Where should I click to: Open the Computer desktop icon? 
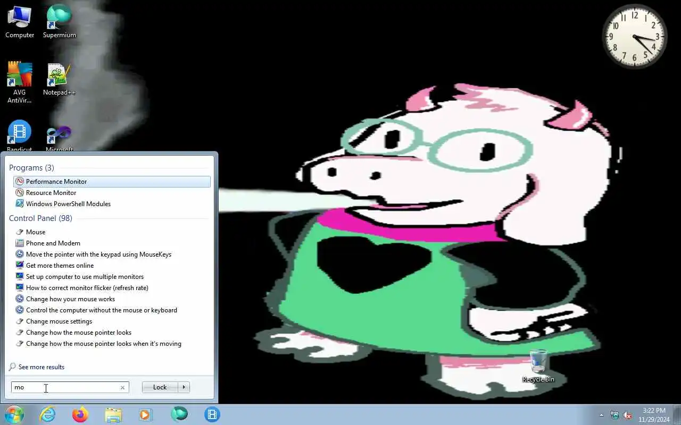coord(20,21)
